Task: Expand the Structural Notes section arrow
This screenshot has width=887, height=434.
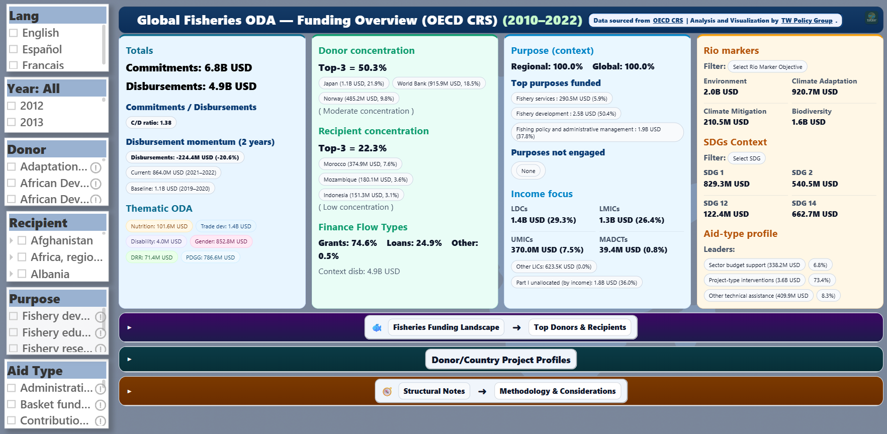Action: point(129,391)
